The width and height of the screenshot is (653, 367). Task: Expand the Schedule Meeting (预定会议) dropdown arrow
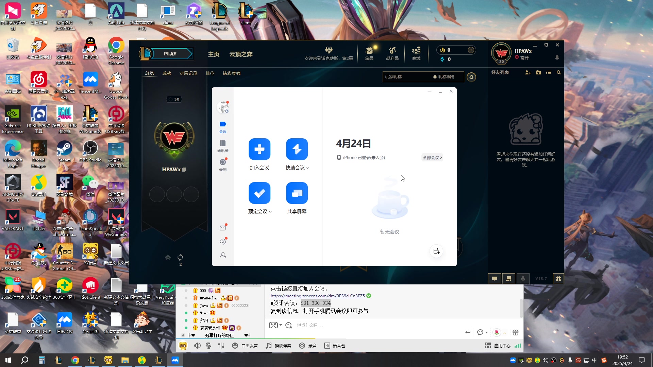[x=271, y=212]
